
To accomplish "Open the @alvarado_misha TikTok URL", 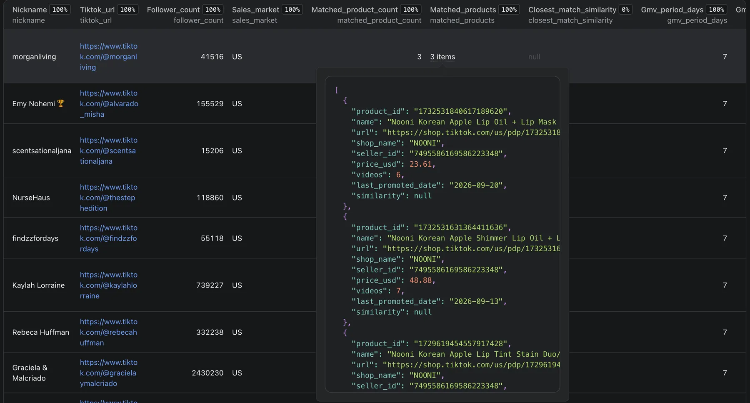I will pyautogui.click(x=109, y=104).
